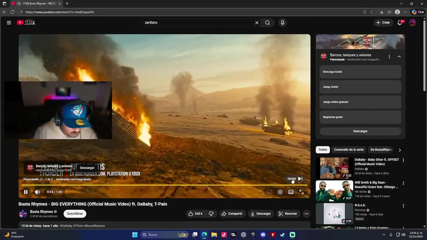Open more actions ellipsis under video
The image size is (427, 240).
point(306,214)
